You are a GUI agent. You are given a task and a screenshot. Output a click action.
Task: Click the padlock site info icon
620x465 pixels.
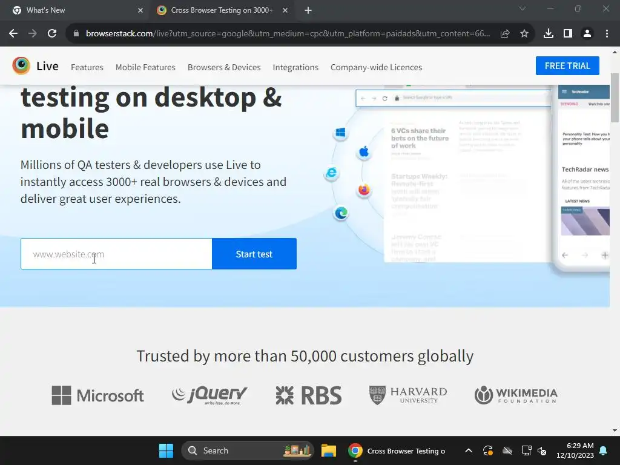click(x=76, y=34)
